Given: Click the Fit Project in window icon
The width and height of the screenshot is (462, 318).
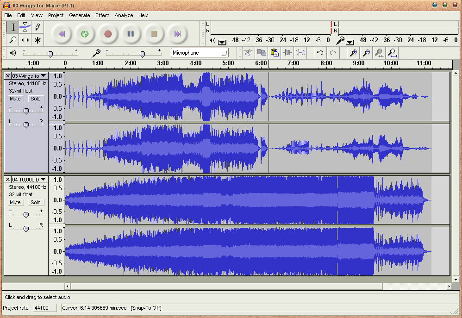Looking at the screenshot, I should click(392, 53).
